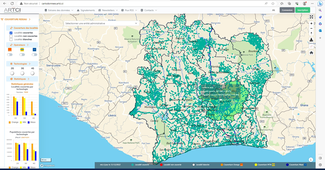Image resolution: width=325 pixels, height=170 pixels.
Task: Zoom out of the map
Action: pos(312,29)
